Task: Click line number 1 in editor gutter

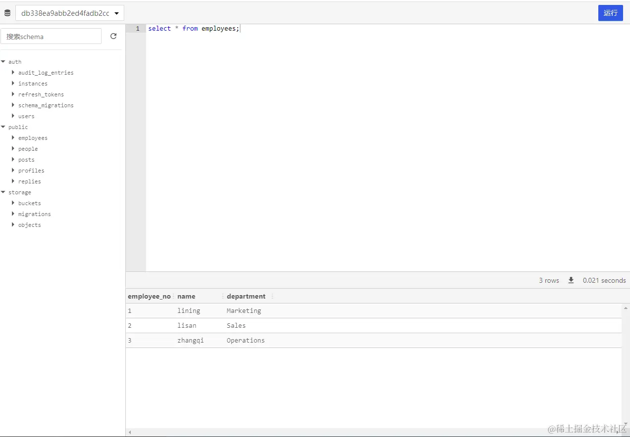Action: [138, 29]
